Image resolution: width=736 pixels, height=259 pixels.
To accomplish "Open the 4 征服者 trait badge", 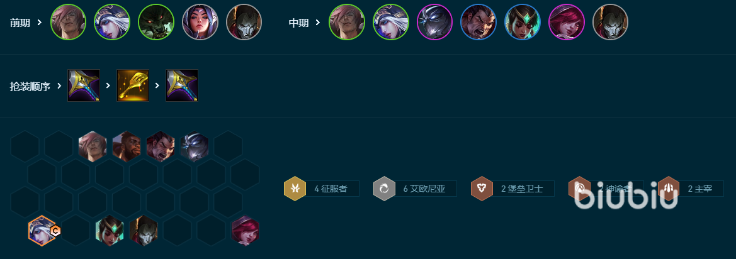I will click(322, 189).
